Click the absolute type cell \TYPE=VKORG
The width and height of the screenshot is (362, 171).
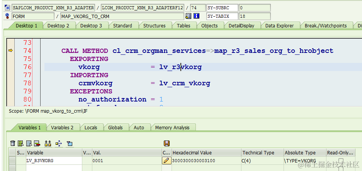[305, 161]
